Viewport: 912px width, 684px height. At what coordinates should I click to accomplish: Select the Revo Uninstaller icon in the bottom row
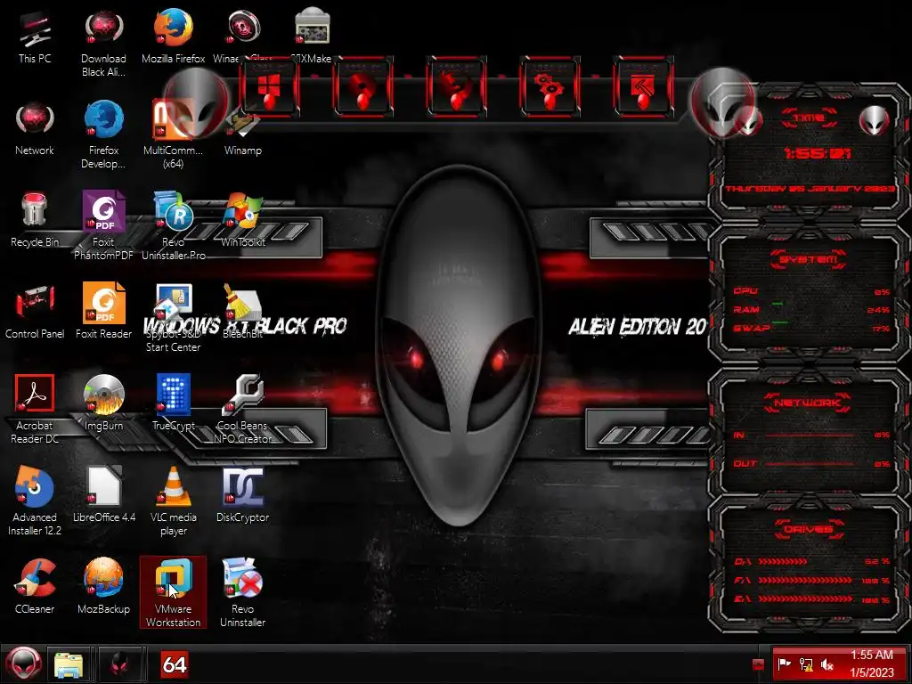(x=242, y=592)
